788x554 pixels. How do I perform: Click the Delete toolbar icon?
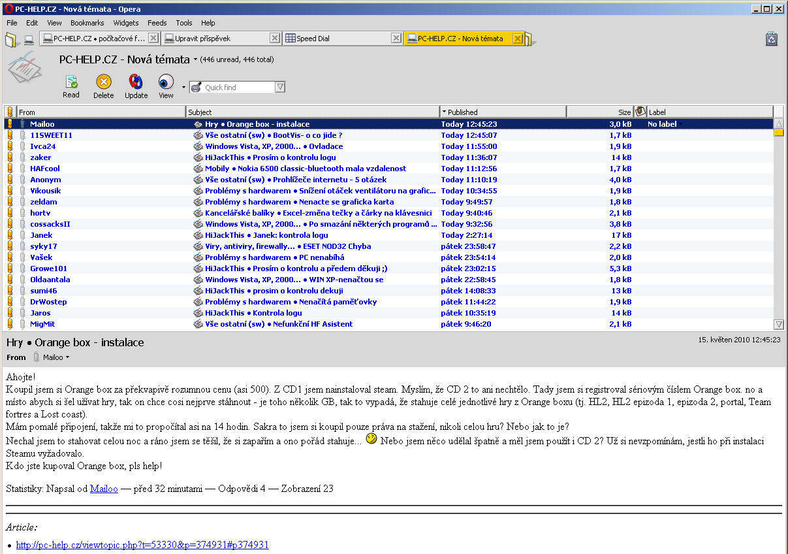coord(103,82)
